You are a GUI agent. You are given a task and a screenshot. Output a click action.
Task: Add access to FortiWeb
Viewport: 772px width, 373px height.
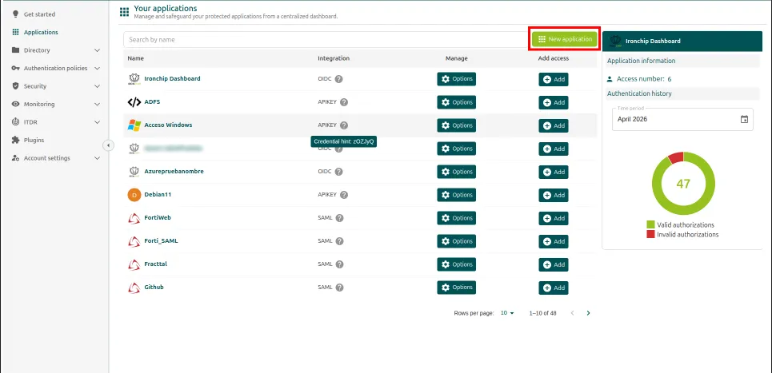point(554,218)
